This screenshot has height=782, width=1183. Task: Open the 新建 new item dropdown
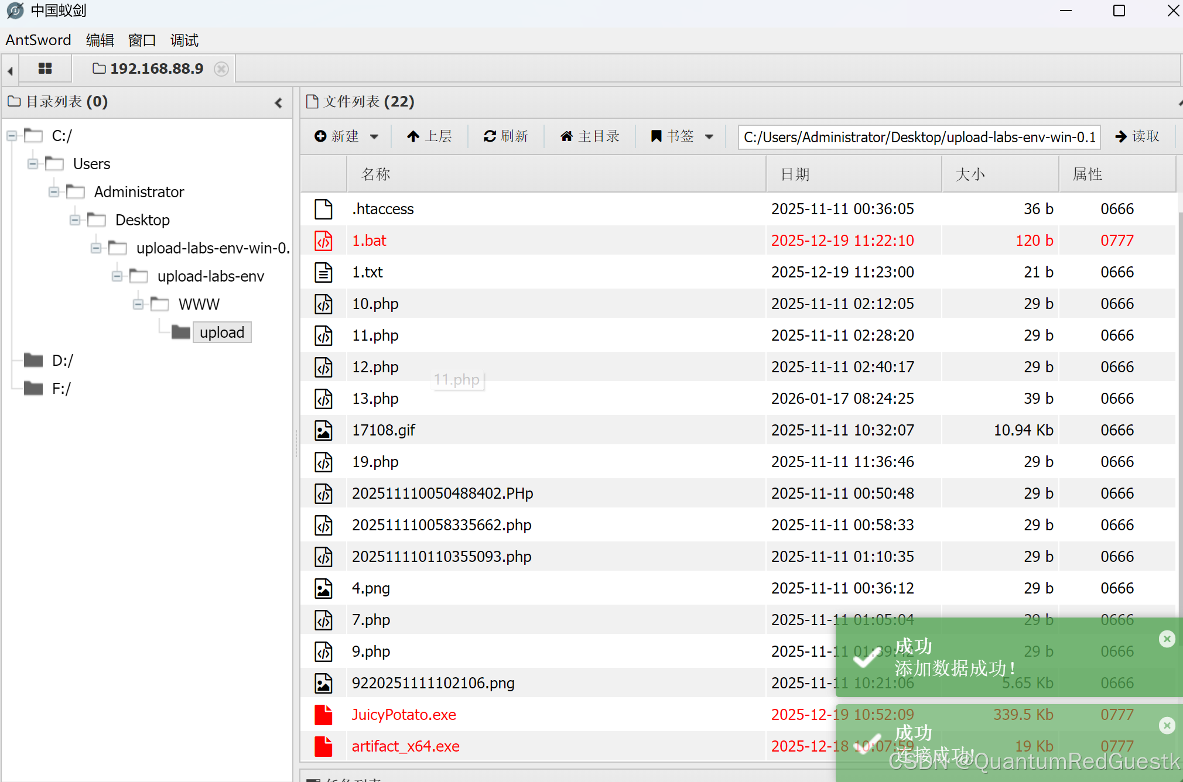(346, 136)
